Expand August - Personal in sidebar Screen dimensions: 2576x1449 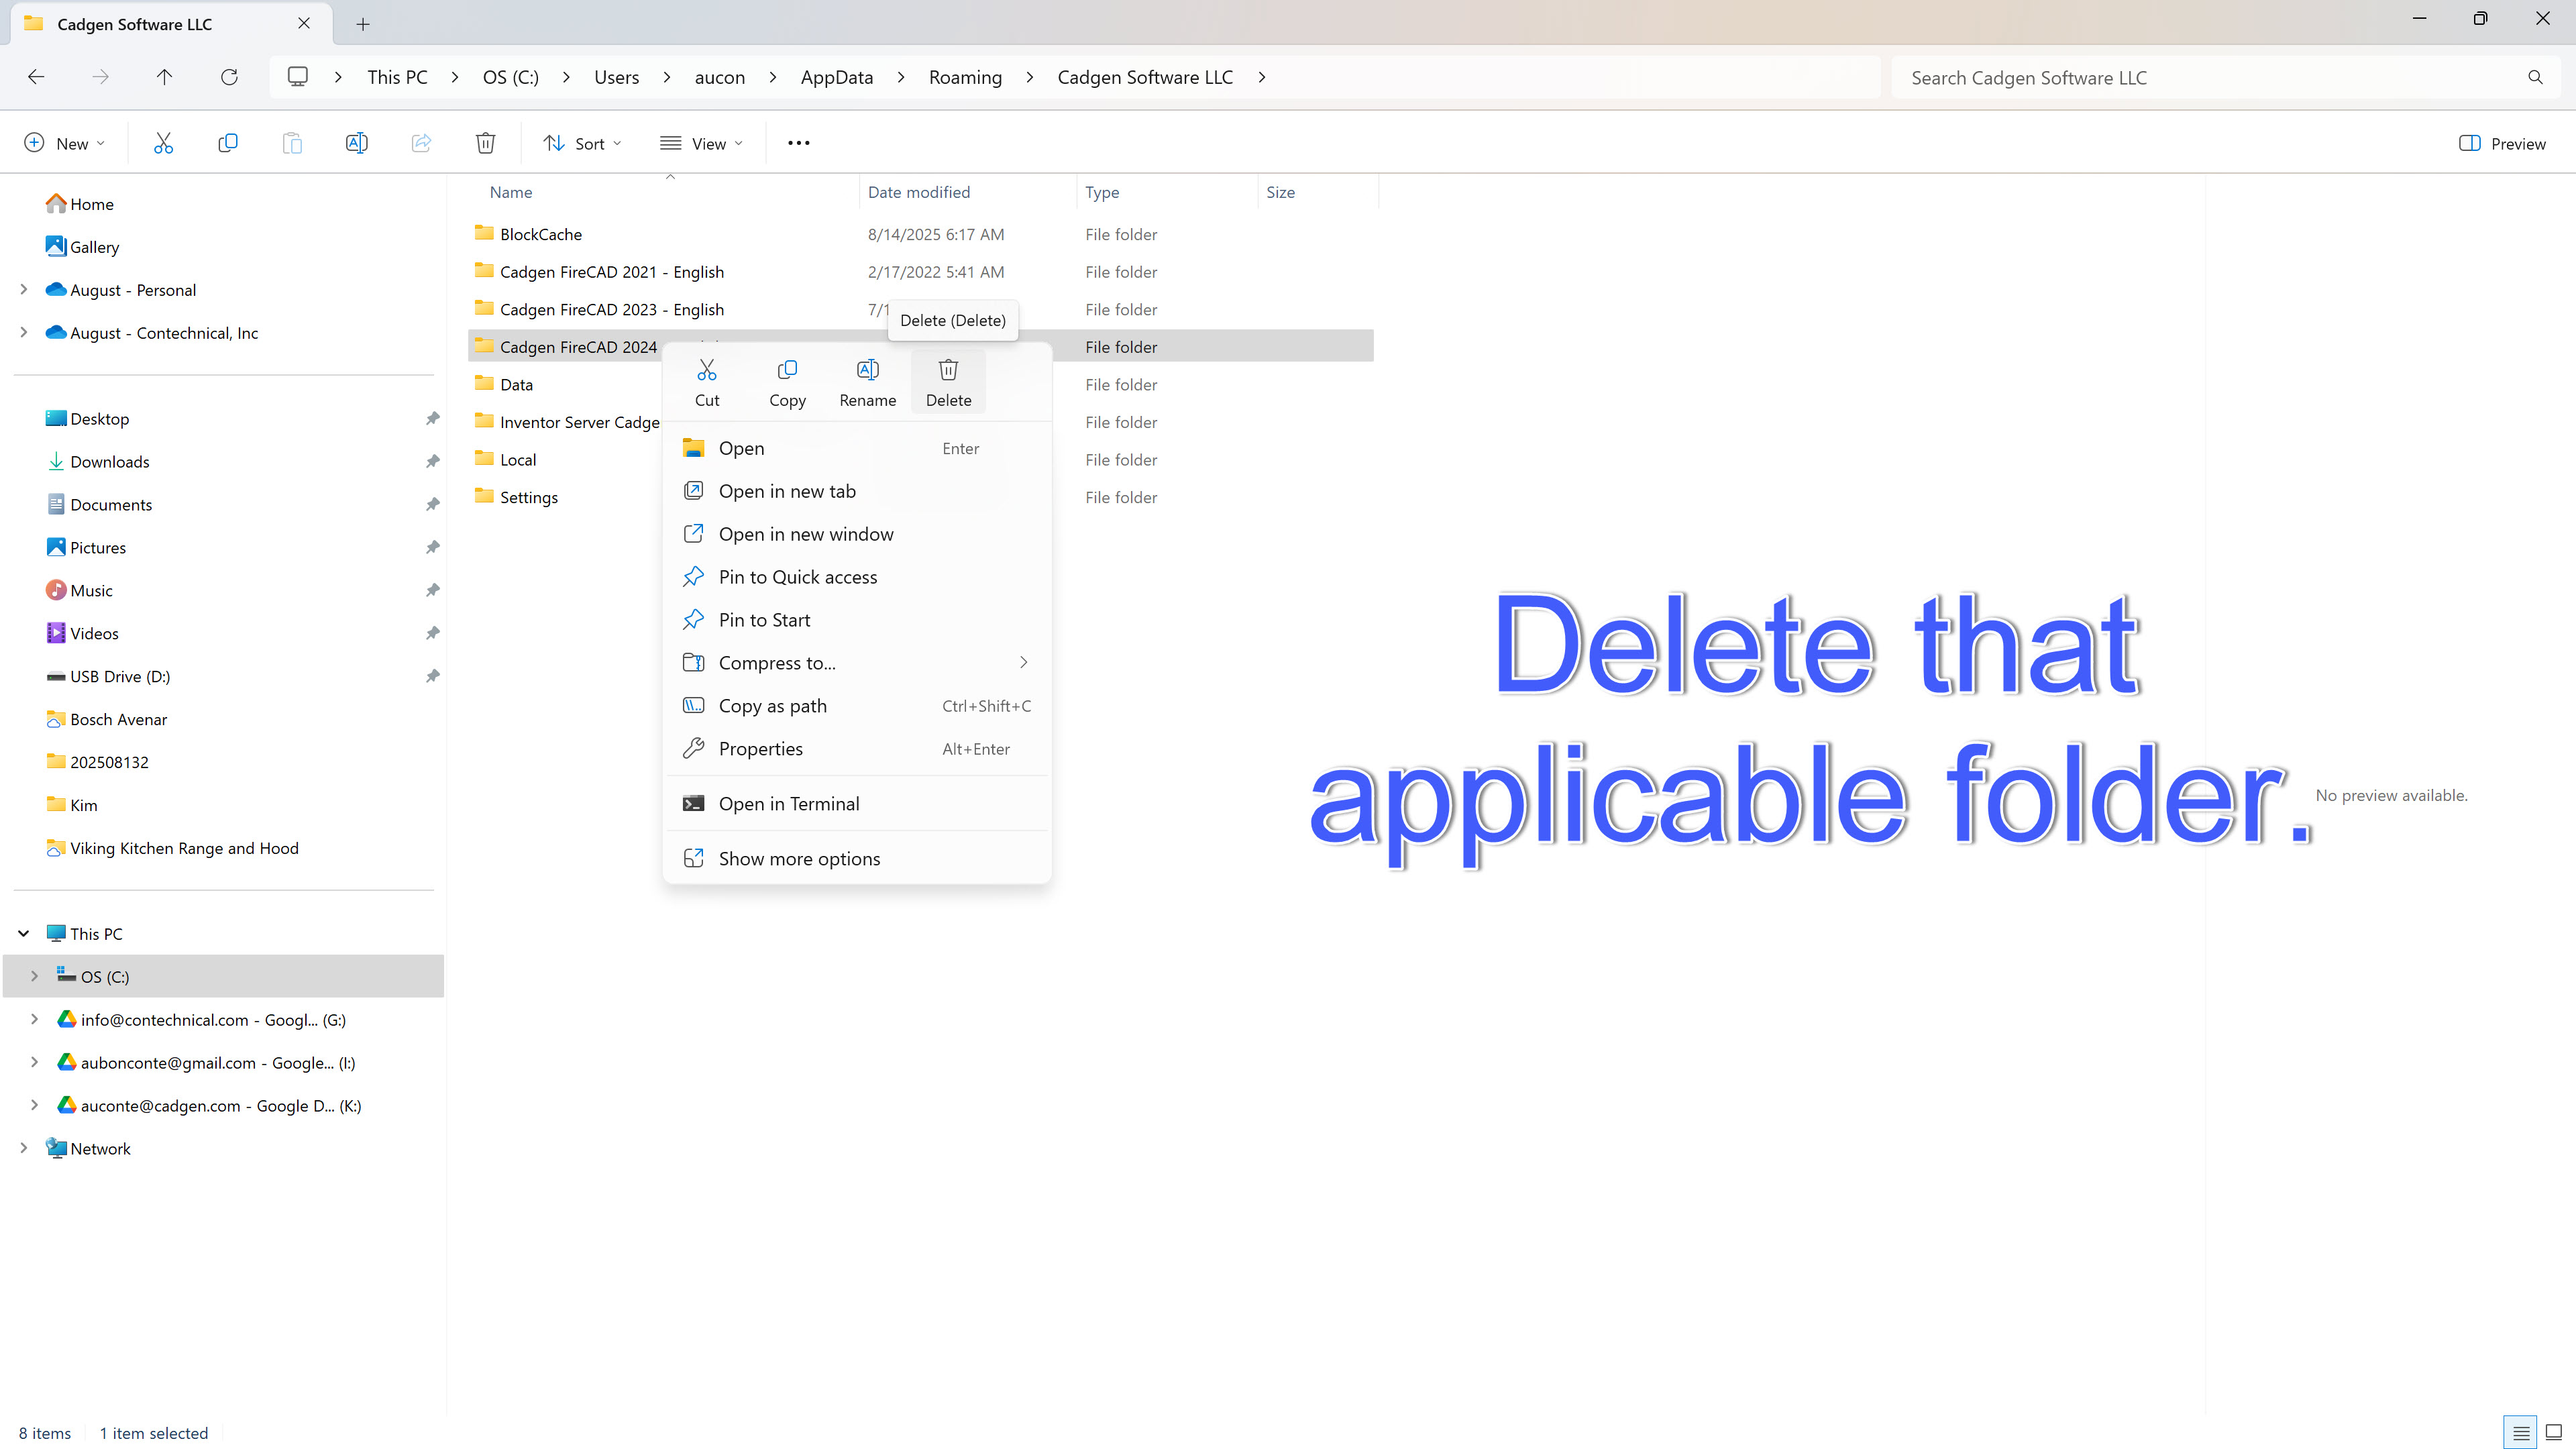24,289
